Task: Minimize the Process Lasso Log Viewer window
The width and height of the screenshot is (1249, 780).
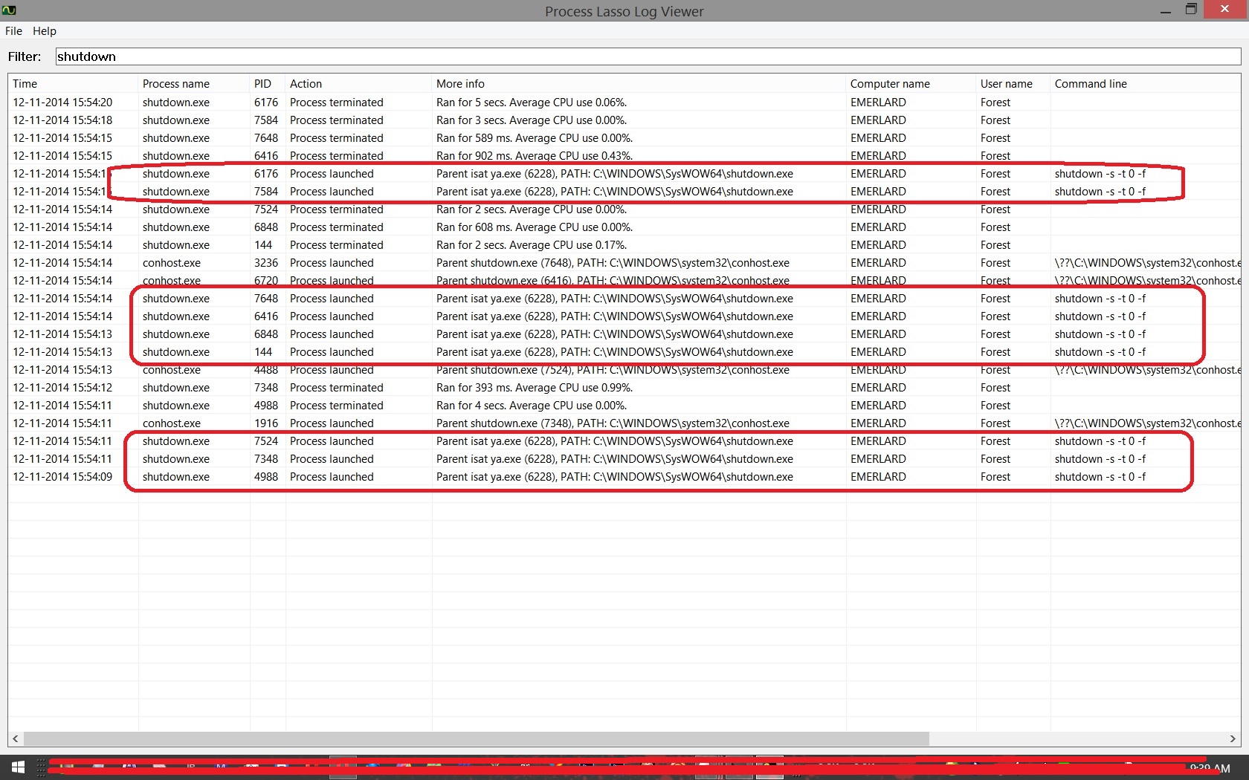Action: [x=1165, y=10]
